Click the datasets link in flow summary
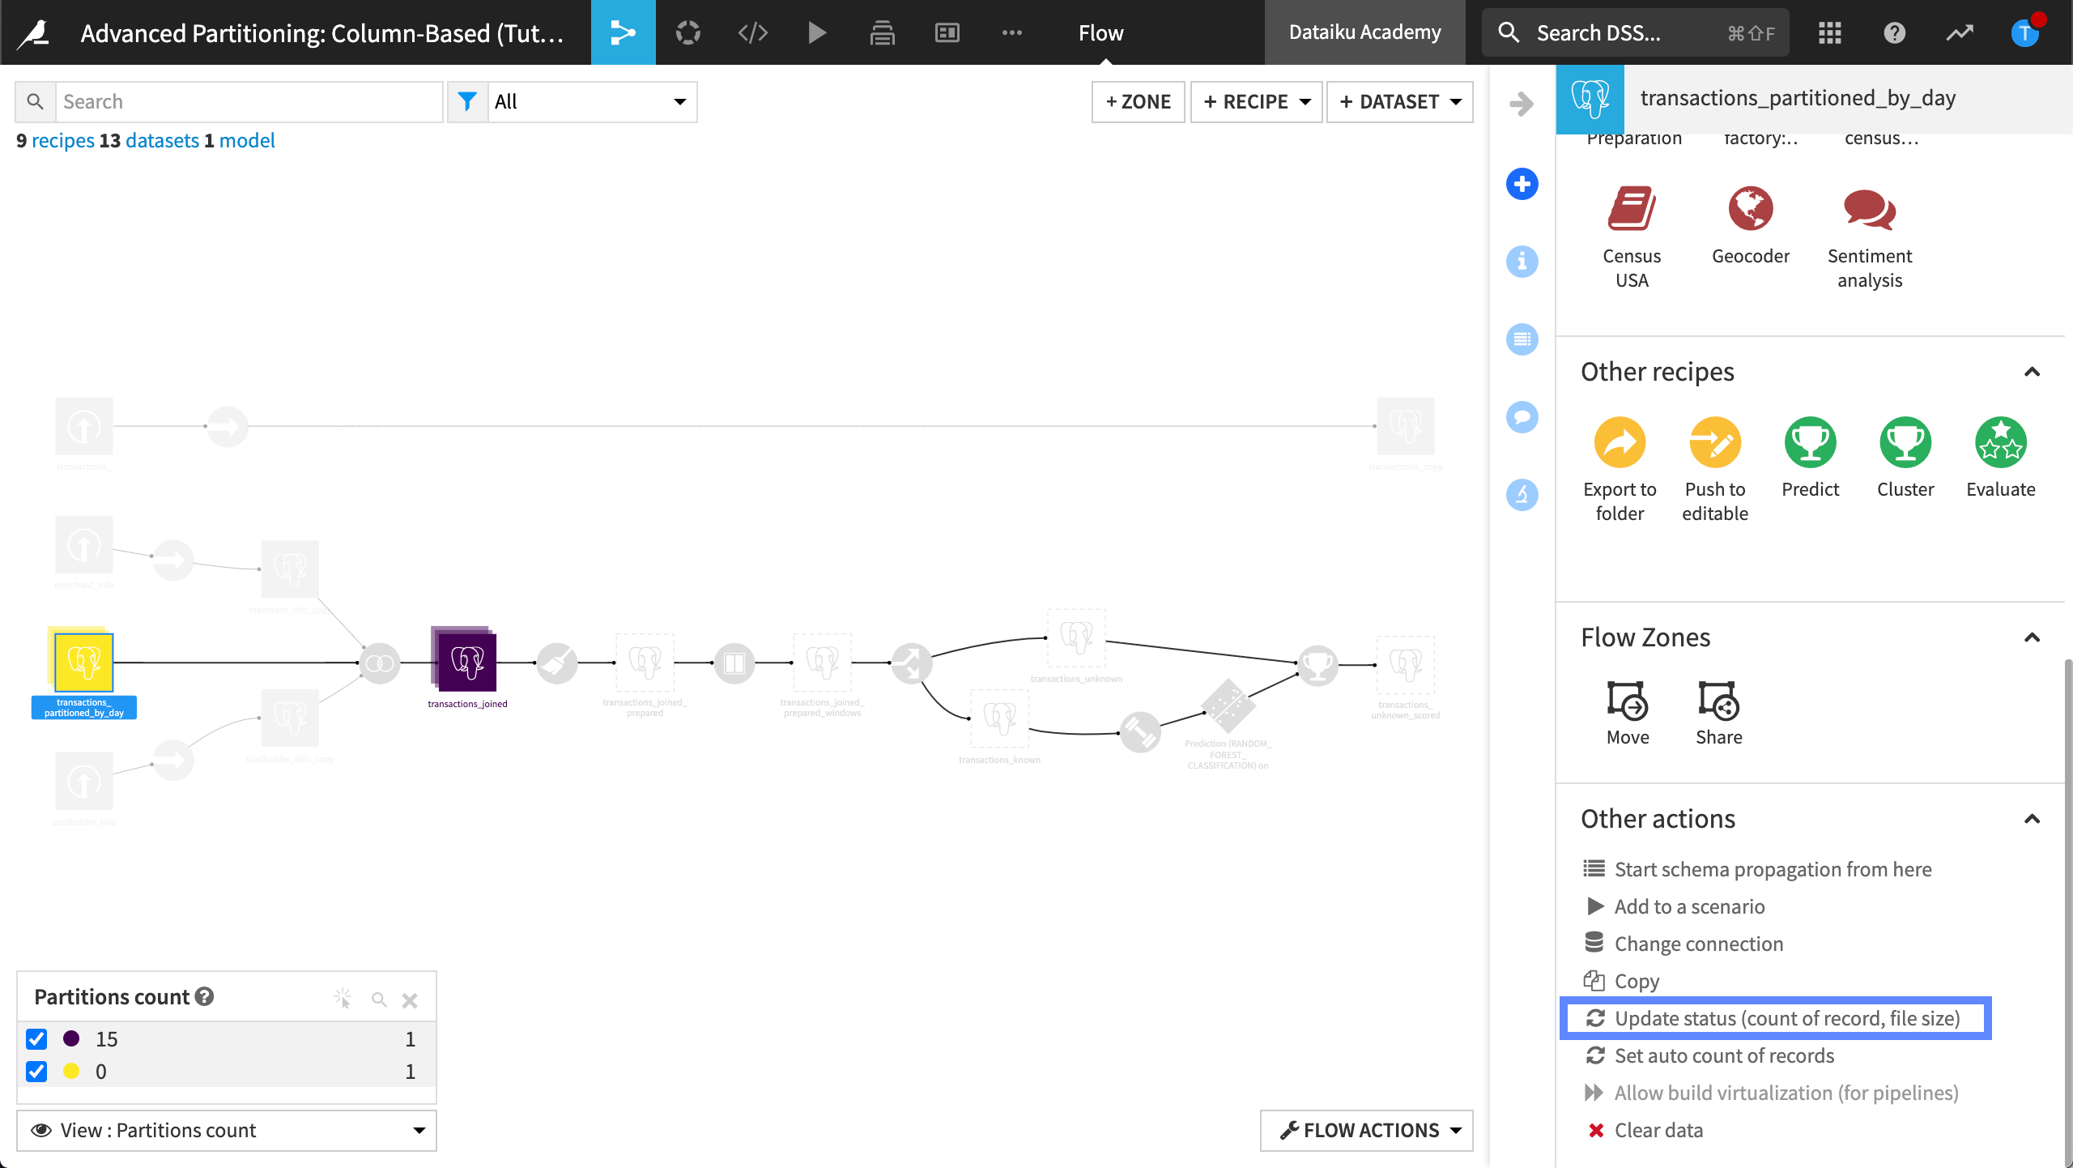 [x=162, y=140]
